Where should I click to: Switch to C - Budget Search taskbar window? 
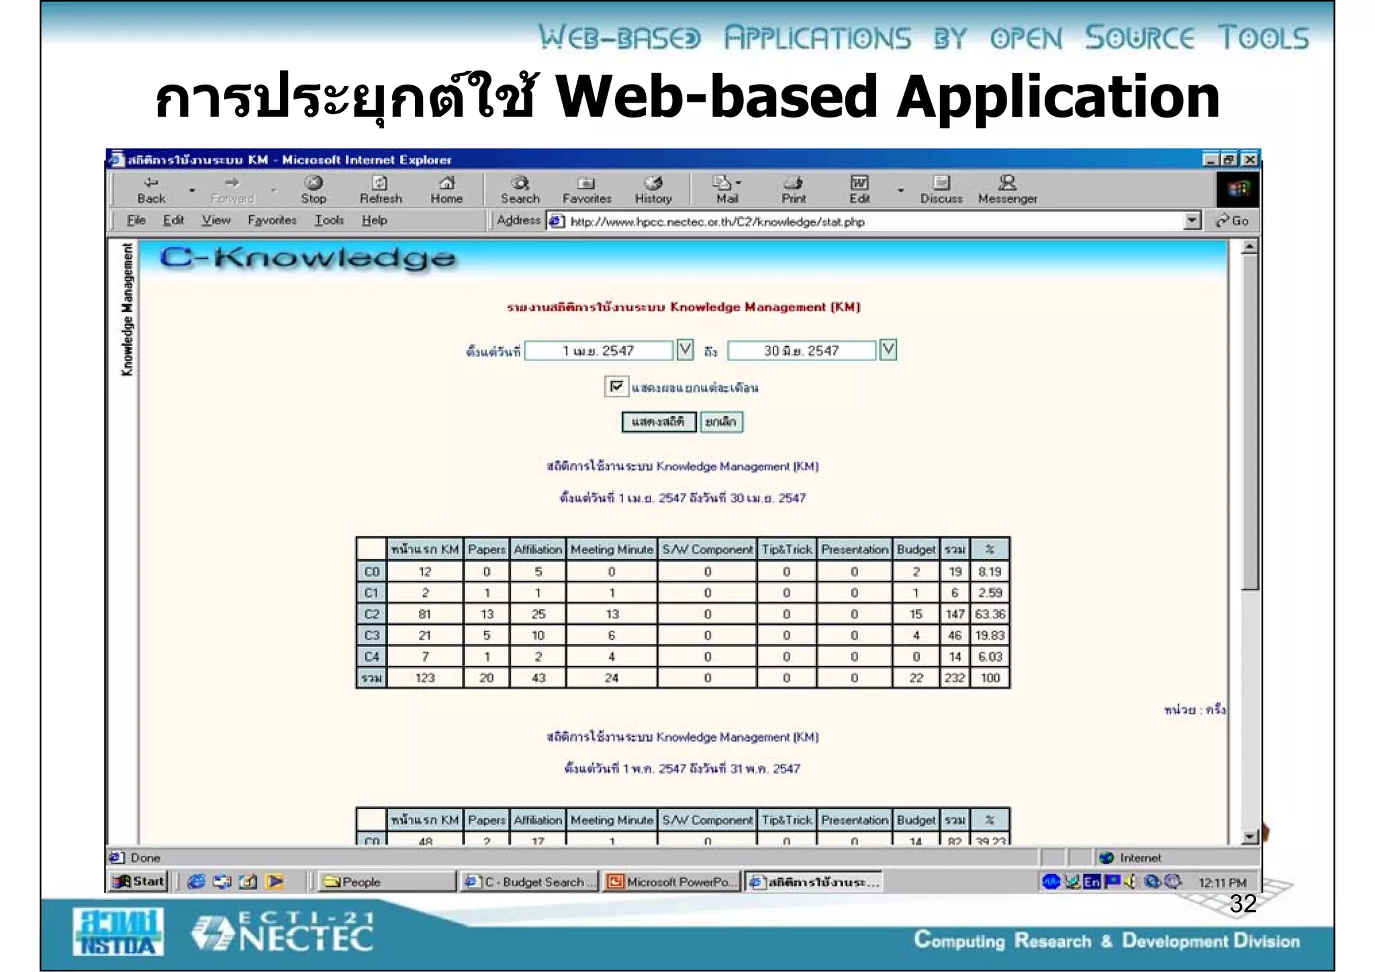[530, 881]
